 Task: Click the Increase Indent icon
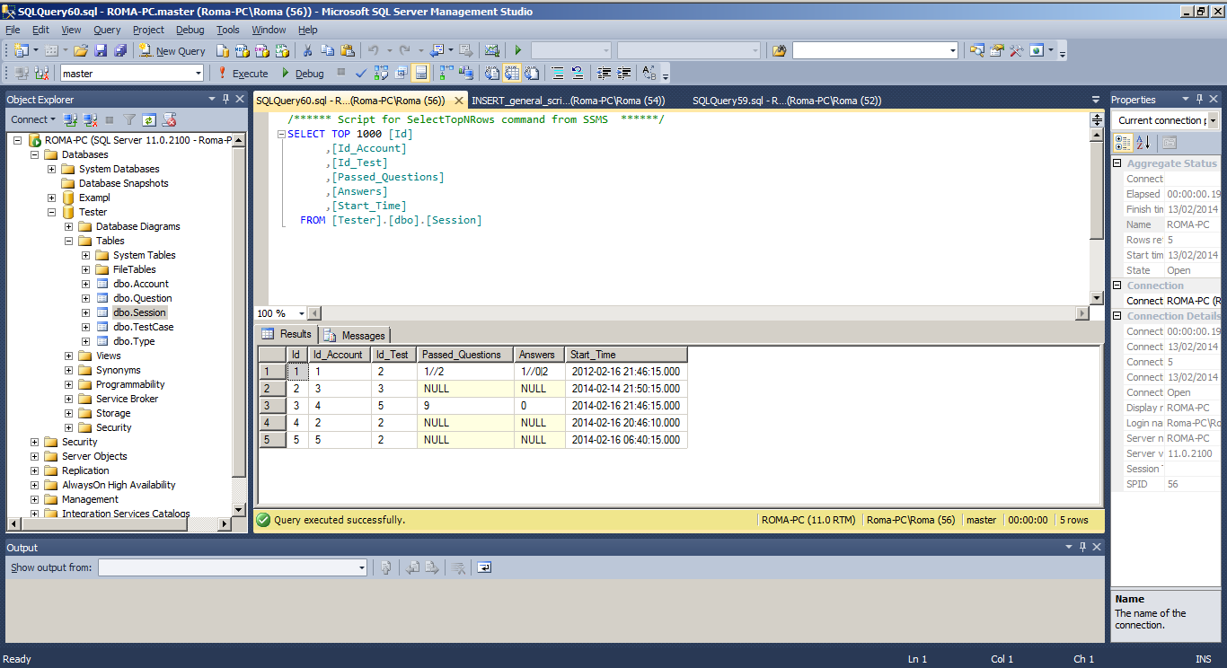(x=623, y=73)
